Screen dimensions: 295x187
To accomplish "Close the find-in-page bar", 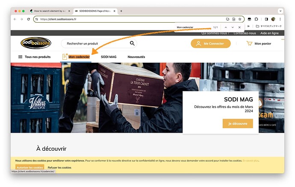I will [239, 27].
